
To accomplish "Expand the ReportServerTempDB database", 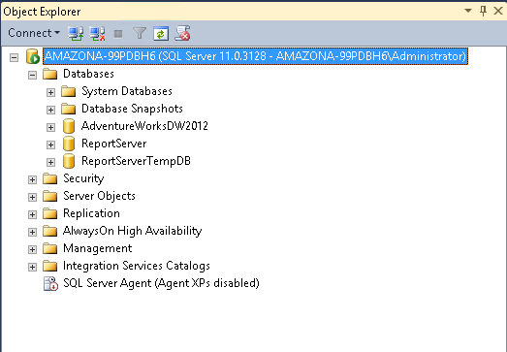I will [50, 162].
